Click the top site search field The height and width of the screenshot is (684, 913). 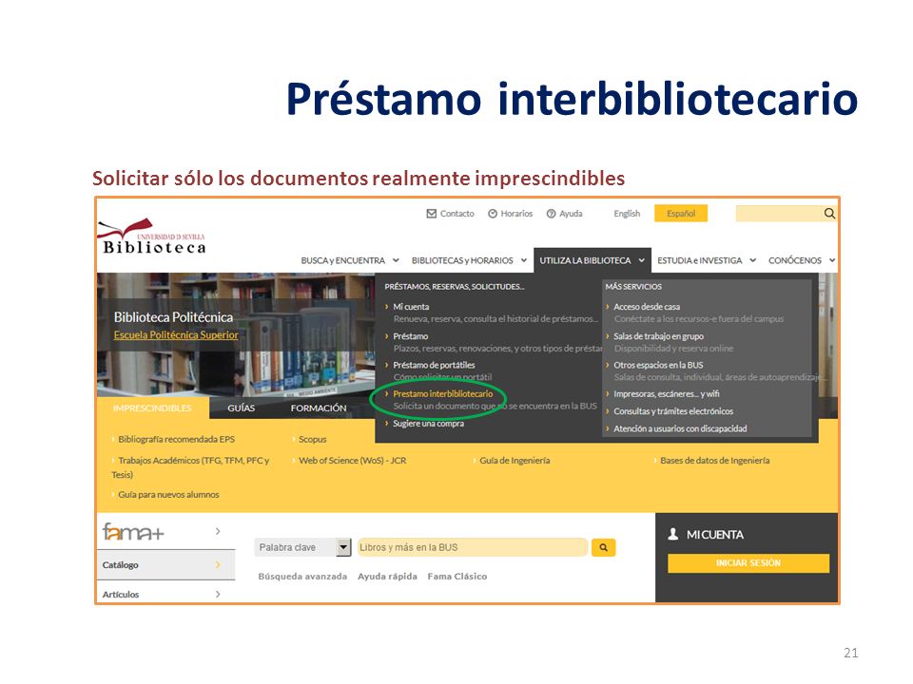pyautogui.click(x=779, y=214)
